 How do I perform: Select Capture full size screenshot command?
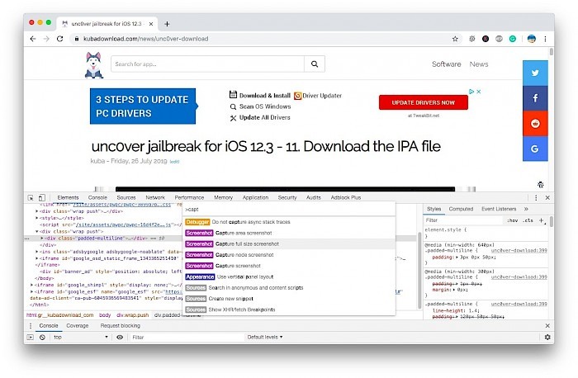pyautogui.click(x=289, y=244)
